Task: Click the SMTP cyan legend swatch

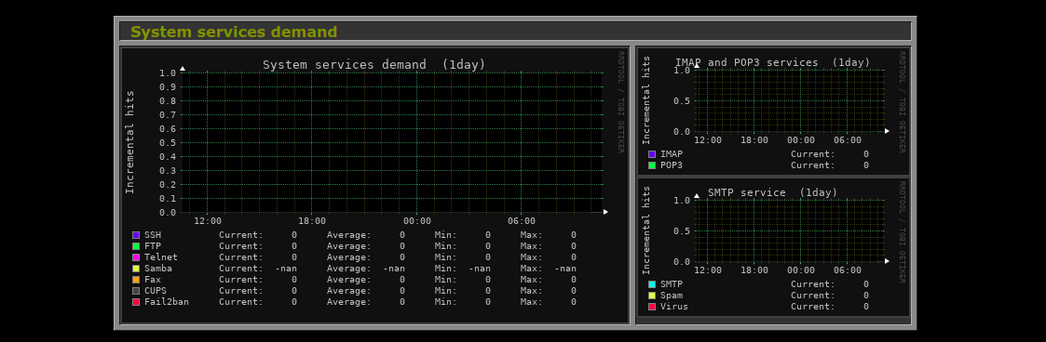Action: pos(652,284)
